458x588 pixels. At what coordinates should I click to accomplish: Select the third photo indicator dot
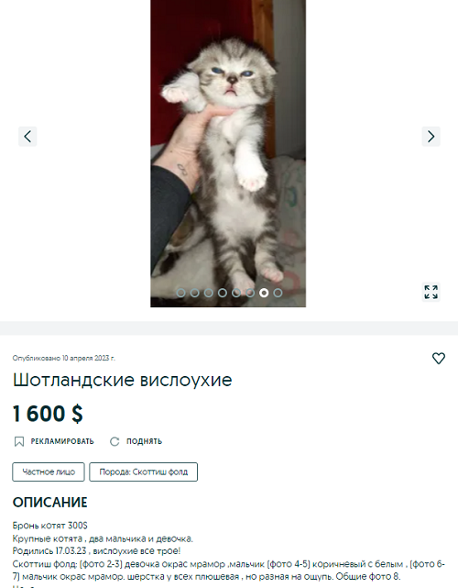click(209, 293)
